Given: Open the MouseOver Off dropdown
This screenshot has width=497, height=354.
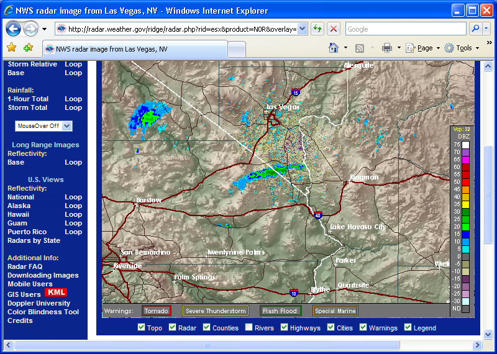Looking at the screenshot, I should click(x=43, y=125).
